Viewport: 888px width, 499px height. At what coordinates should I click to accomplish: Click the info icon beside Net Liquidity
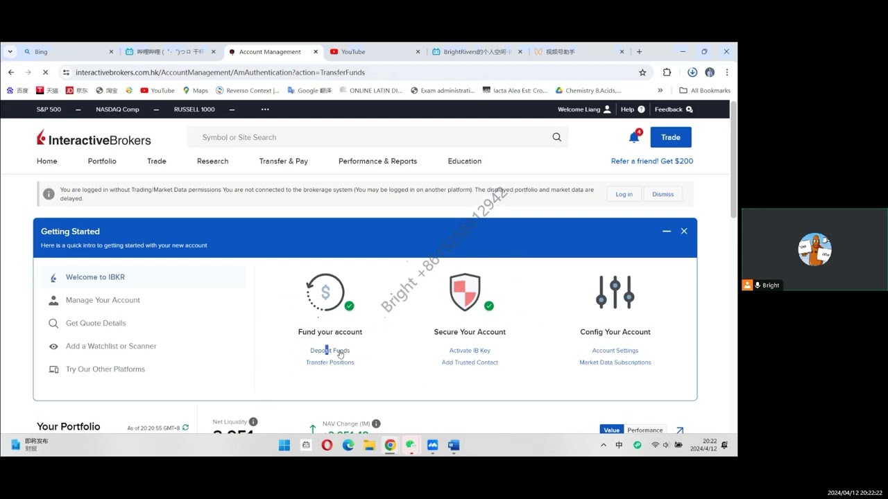(253, 421)
